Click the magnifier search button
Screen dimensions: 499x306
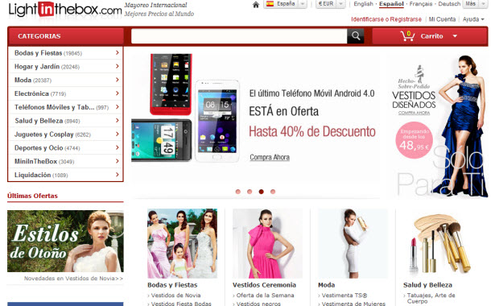pyautogui.click(x=356, y=36)
